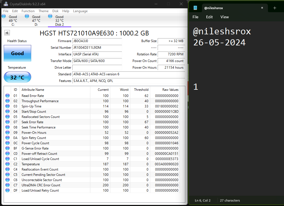
Task: Click status orb beside Load/Unload Retry Count
Action: (x=7, y=190)
